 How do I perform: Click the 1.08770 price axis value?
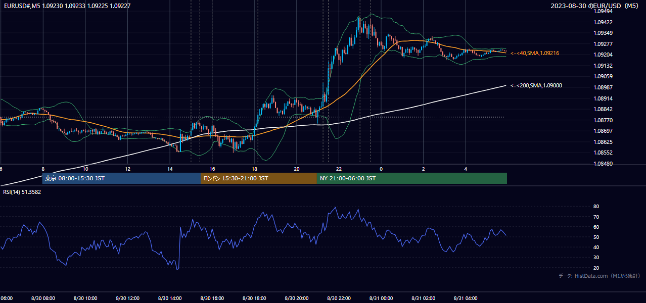603,120
